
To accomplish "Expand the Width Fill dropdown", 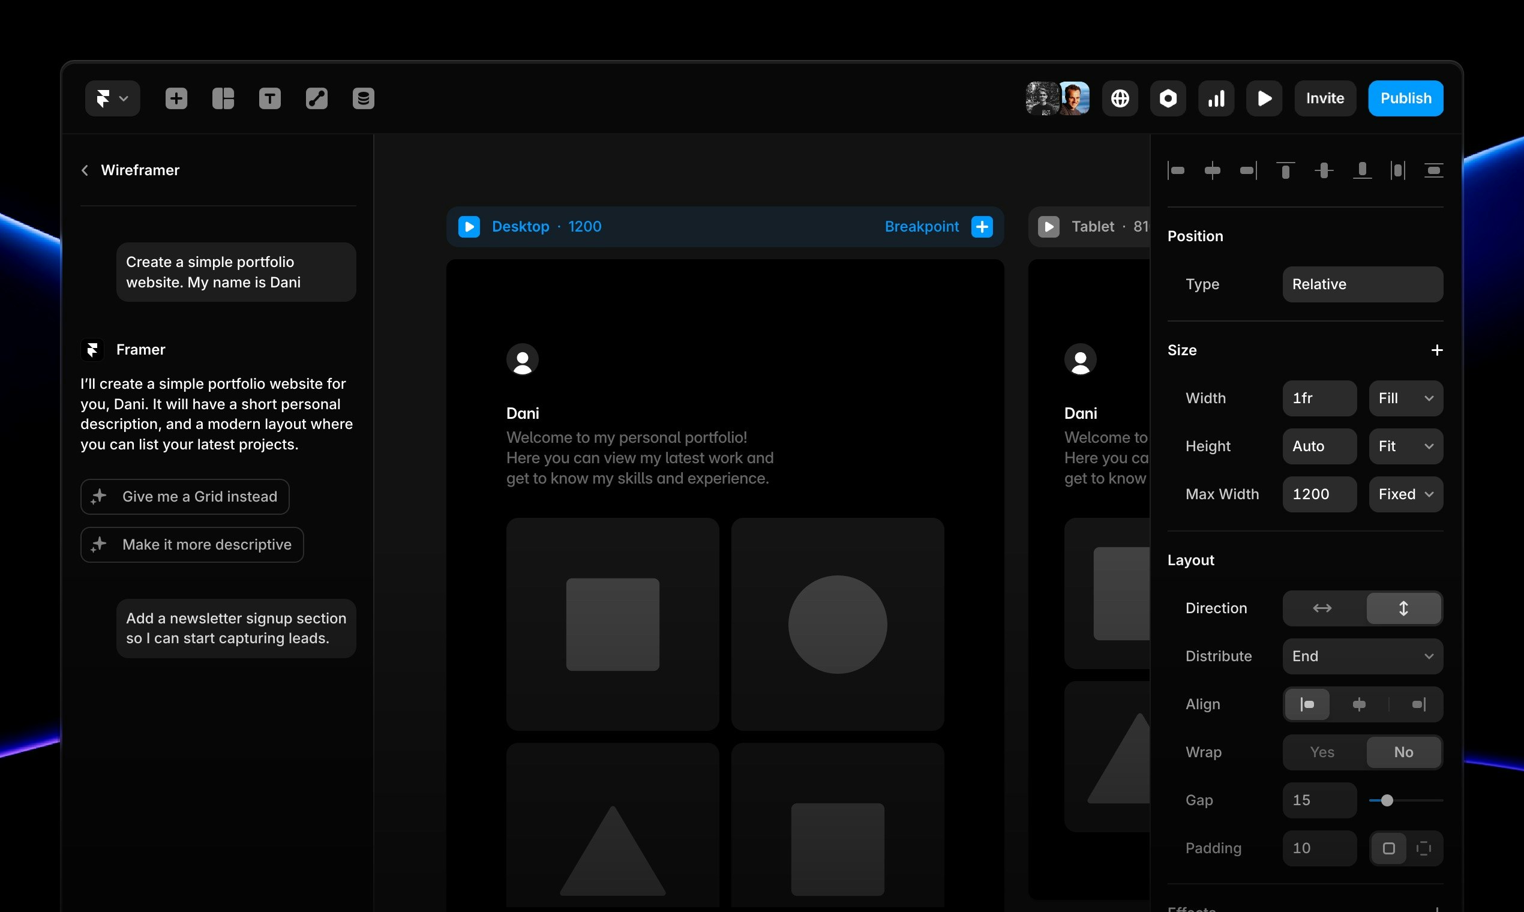I will click(x=1405, y=398).
